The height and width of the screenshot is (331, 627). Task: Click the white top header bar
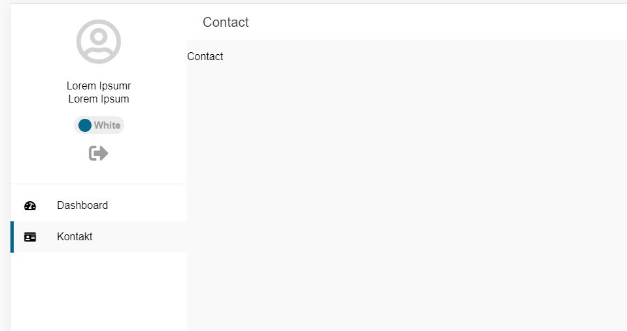[425, 22]
